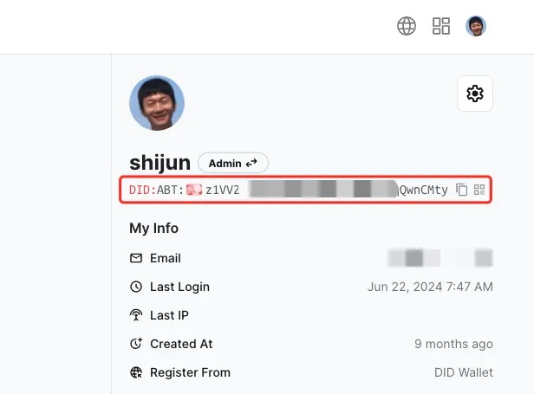The image size is (534, 394).
Task: Click the large shijun profile picture
Action: coord(157,103)
